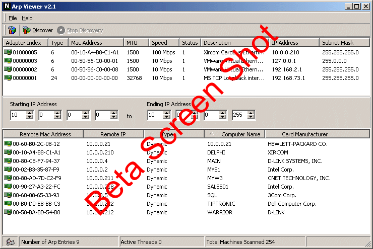Viewport: 373px width, 249px height.
Task: Click the Card Manufacturer column header
Action: click(x=304, y=134)
